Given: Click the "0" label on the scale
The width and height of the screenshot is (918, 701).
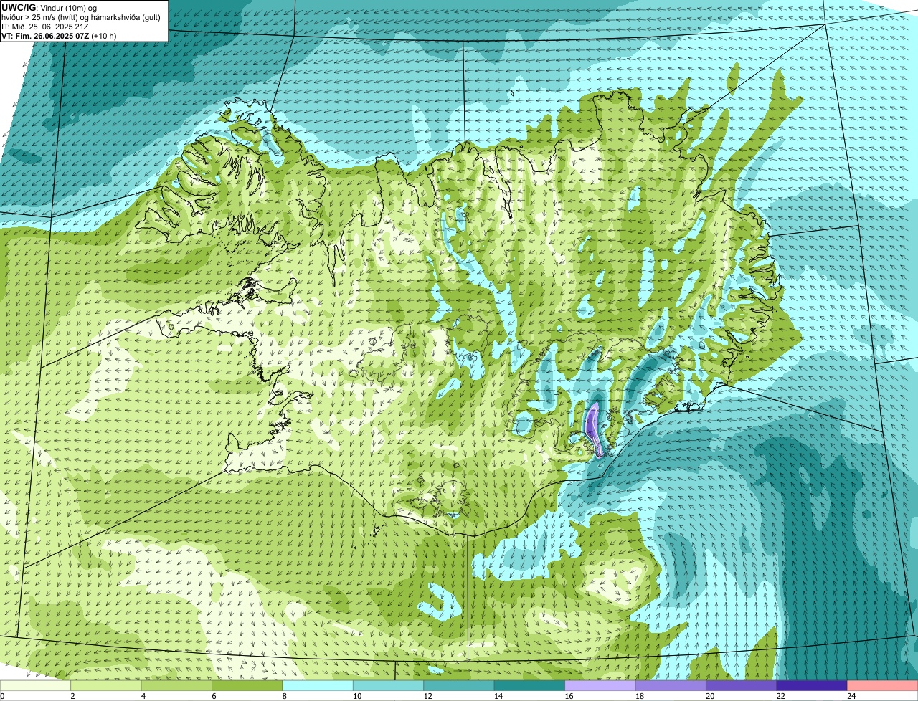Looking at the screenshot, I should (x=2, y=696).
